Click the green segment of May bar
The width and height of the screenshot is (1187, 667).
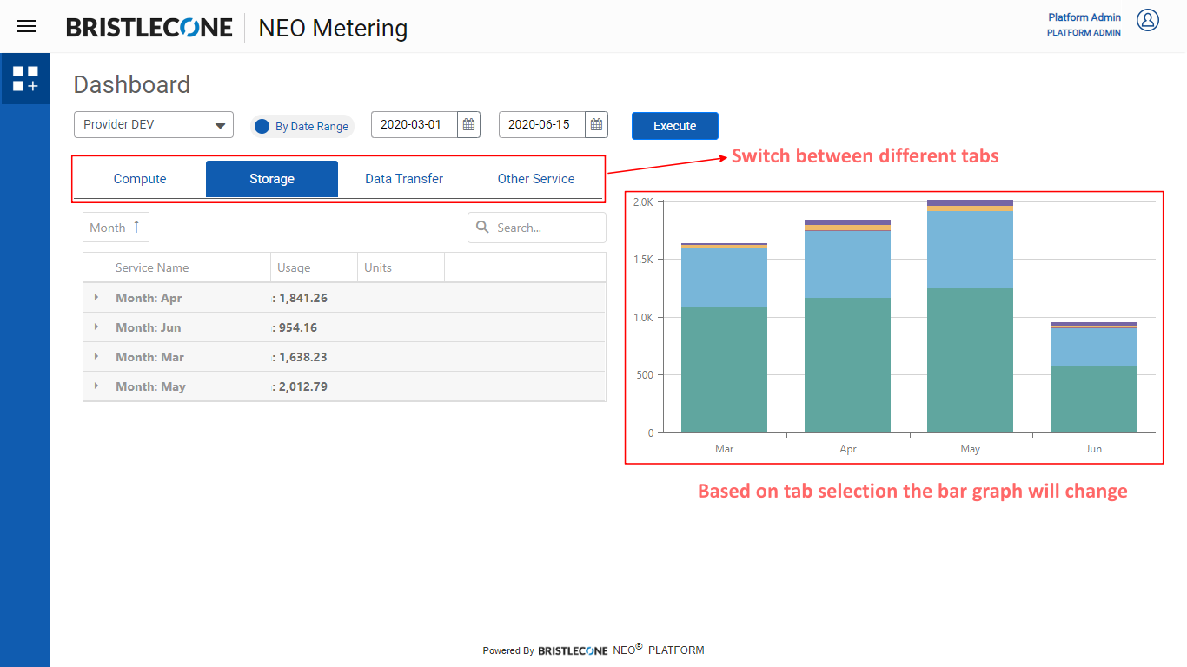pos(970,360)
